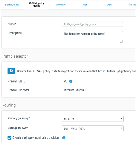Screen dimensions: 136x143
Task: Click info icon next to Firewall rule ID
Action: click(x=71, y=81)
